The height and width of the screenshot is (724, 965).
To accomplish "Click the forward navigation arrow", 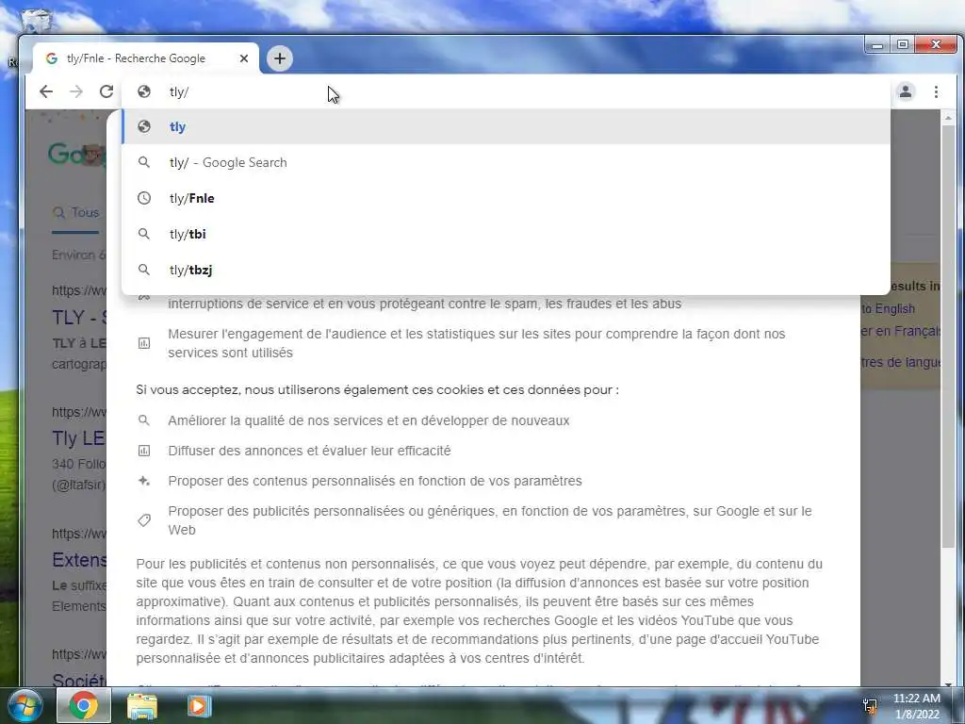I will (76, 91).
